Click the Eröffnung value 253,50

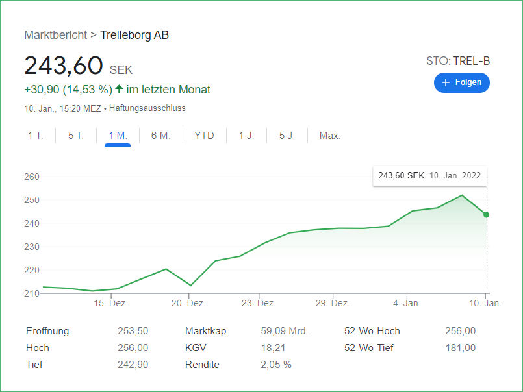[133, 331]
